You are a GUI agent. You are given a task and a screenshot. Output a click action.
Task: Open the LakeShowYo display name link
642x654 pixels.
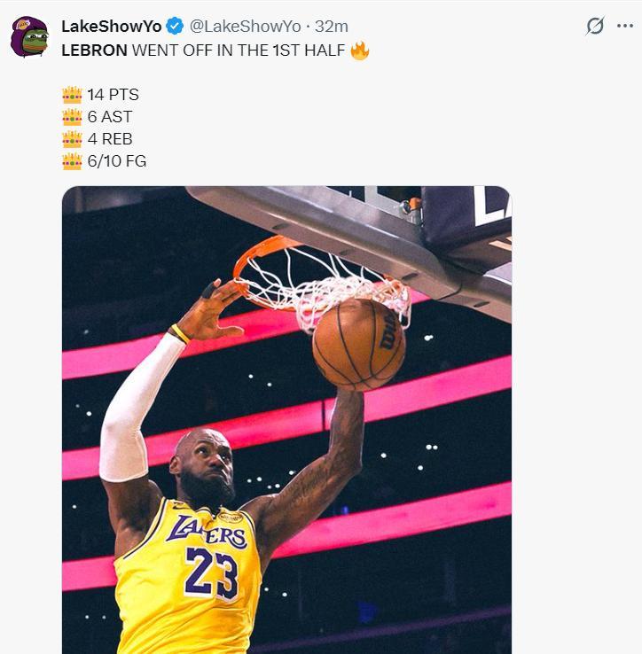click(x=111, y=27)
